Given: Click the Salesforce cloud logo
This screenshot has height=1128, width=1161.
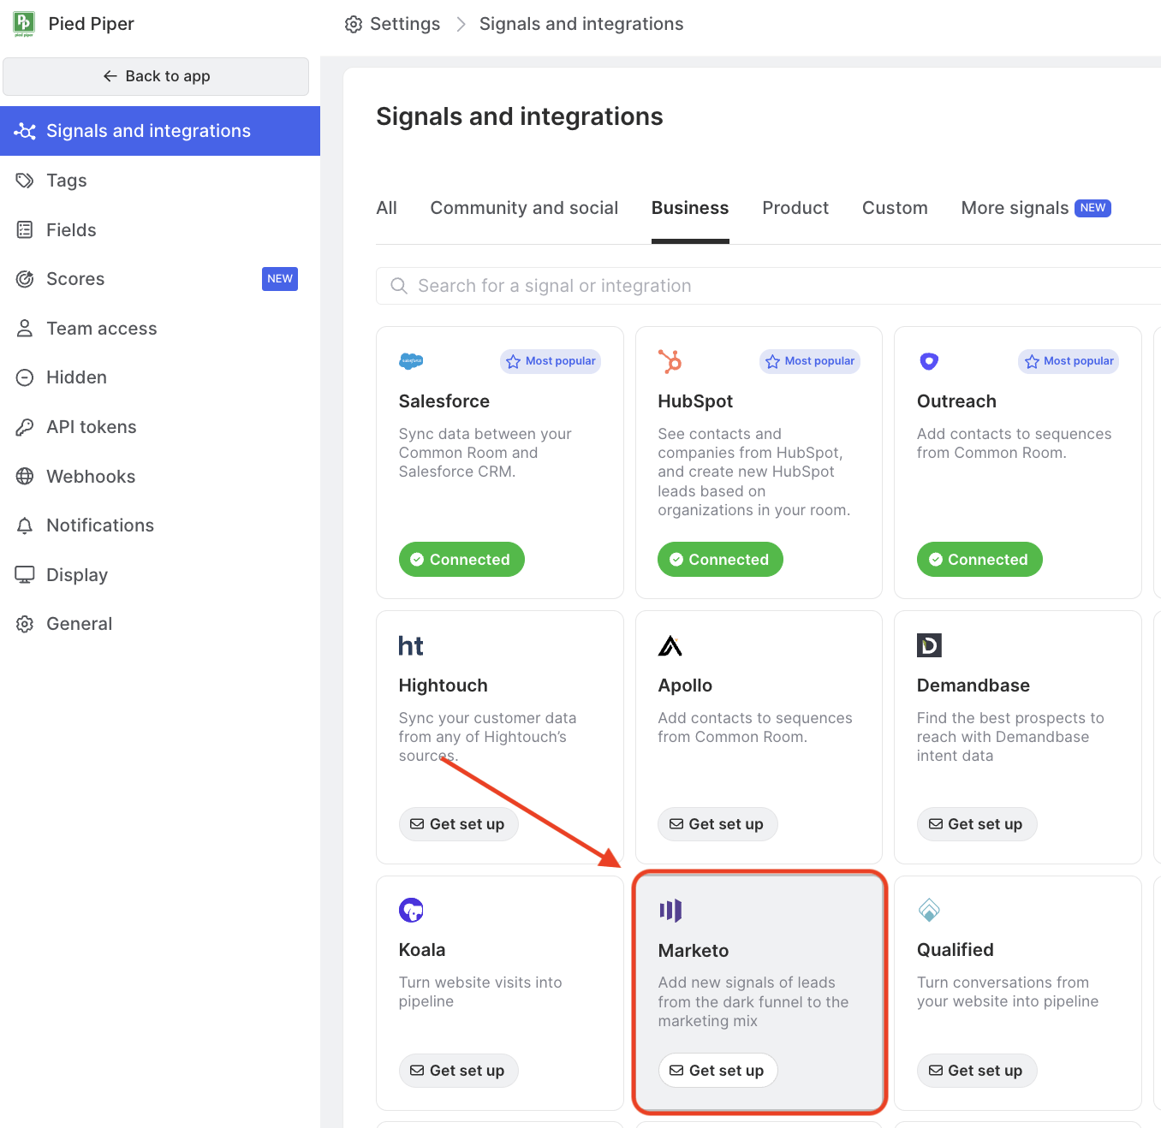Looking at the screenshot, I should click(x=411, y=361).
